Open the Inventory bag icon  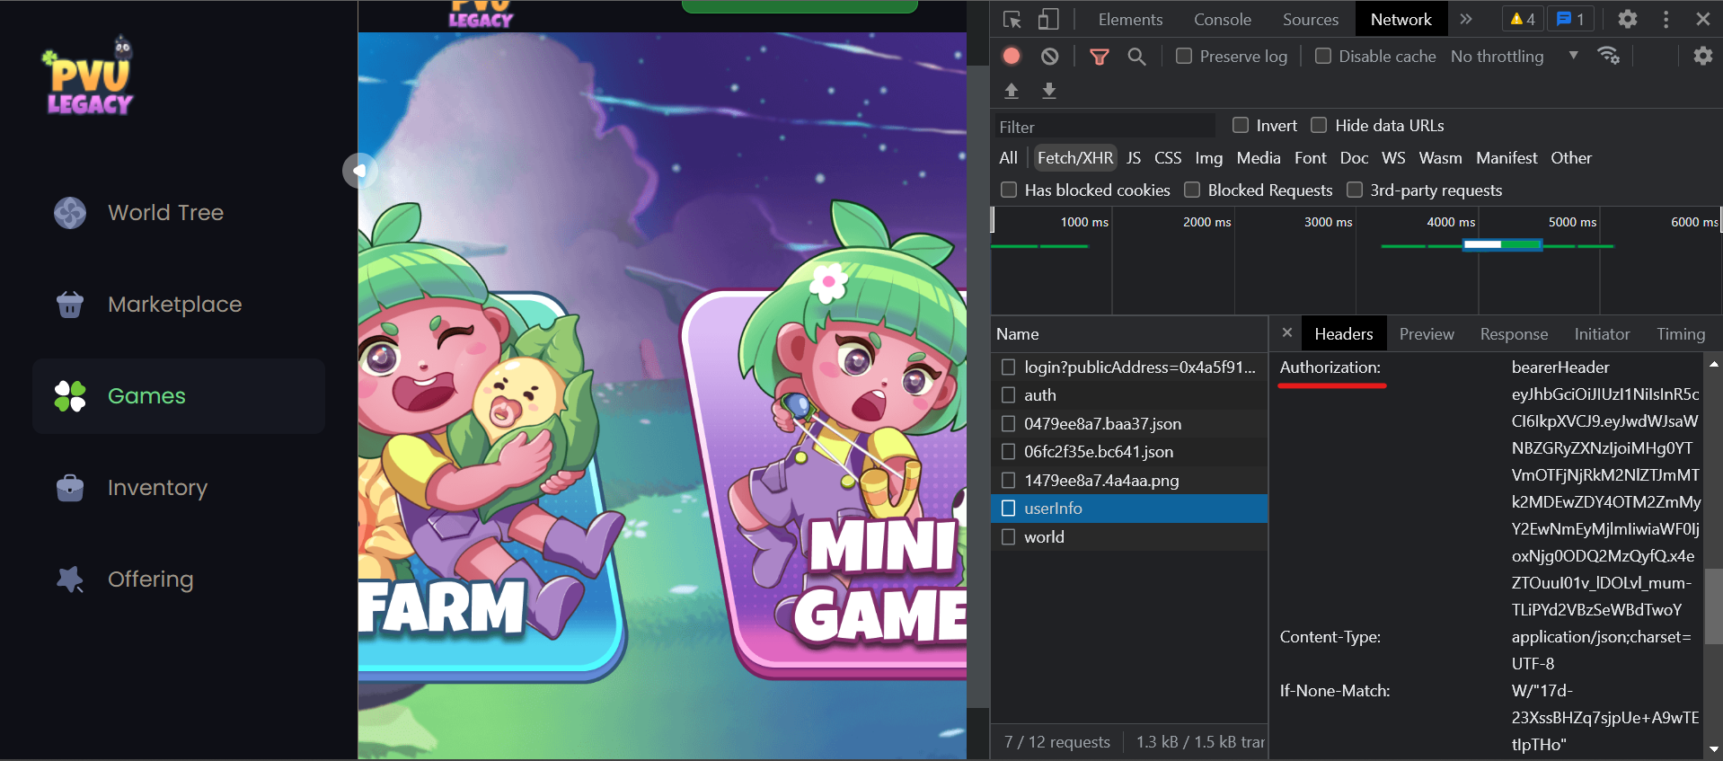[x=70, y=488]
